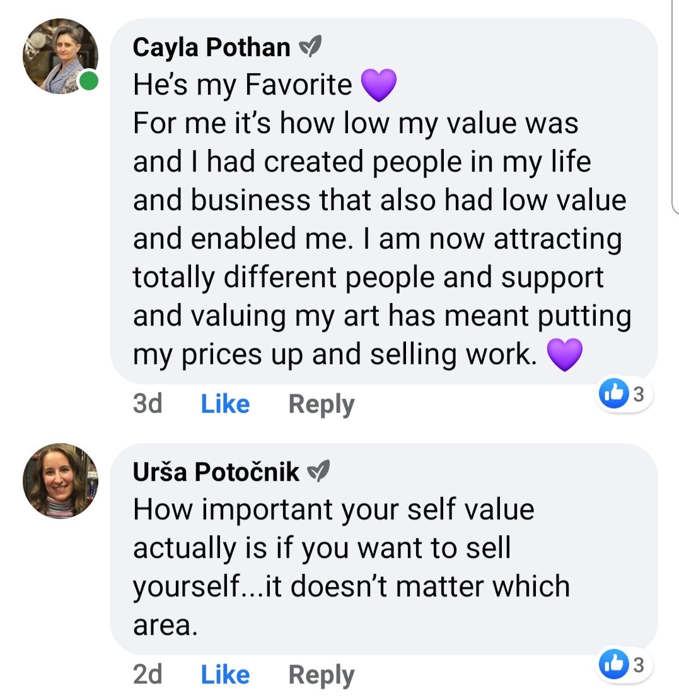Click leaf badge beside Cayla Pothan
The width and height of the screenshot is (679, 698).
pyautogui.click(x=310, y=47)
